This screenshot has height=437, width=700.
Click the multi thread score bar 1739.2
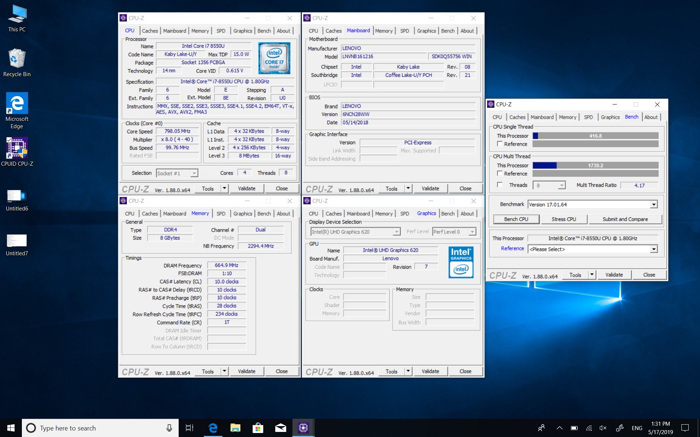point(596,165)
